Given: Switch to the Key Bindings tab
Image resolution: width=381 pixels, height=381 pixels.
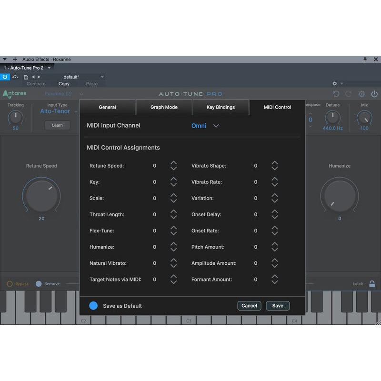Looking at the screenshot, I should [221, 107].
